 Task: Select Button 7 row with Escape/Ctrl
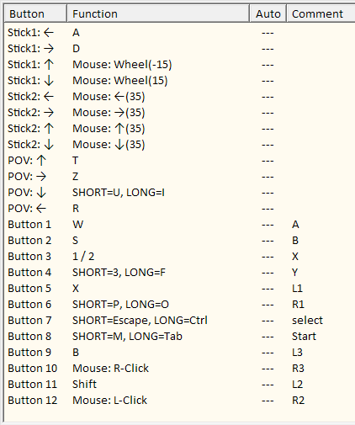pyautogui.click(x=180, y=321)
